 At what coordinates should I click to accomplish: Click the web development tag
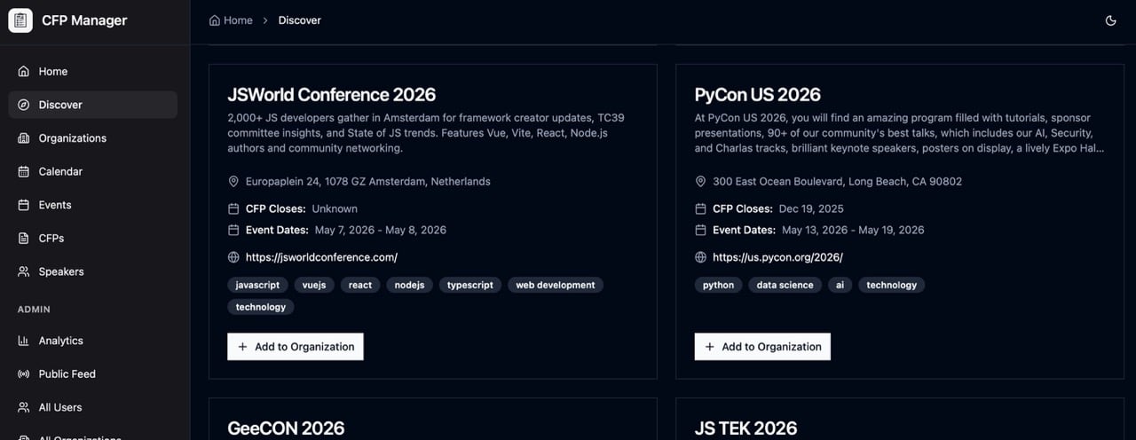pos(556,285)
